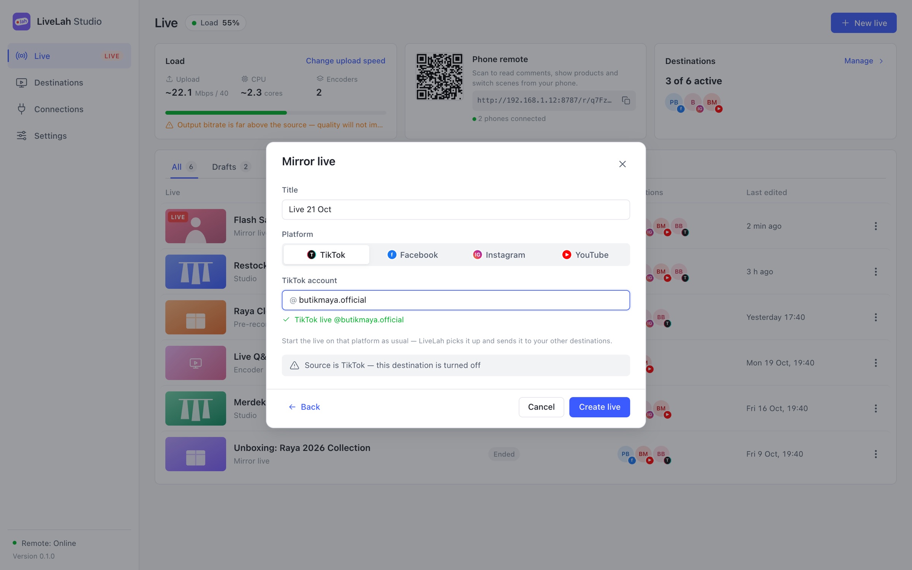912x570 pixels.
Task: Open more options for the 2 min ago row
Action: [876, 226]
